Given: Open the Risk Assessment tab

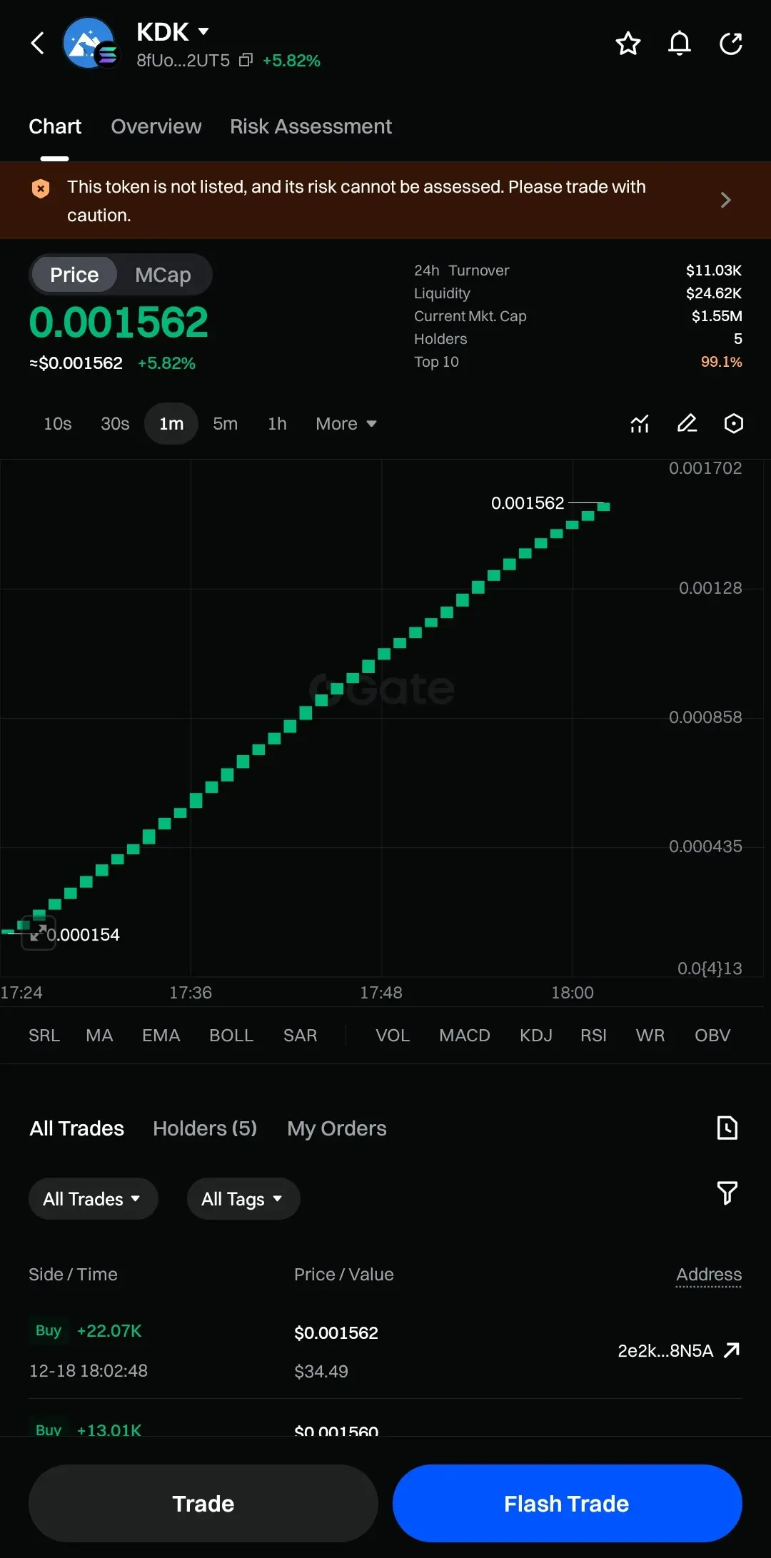Looking at the screenshot, I should point(311,127).
